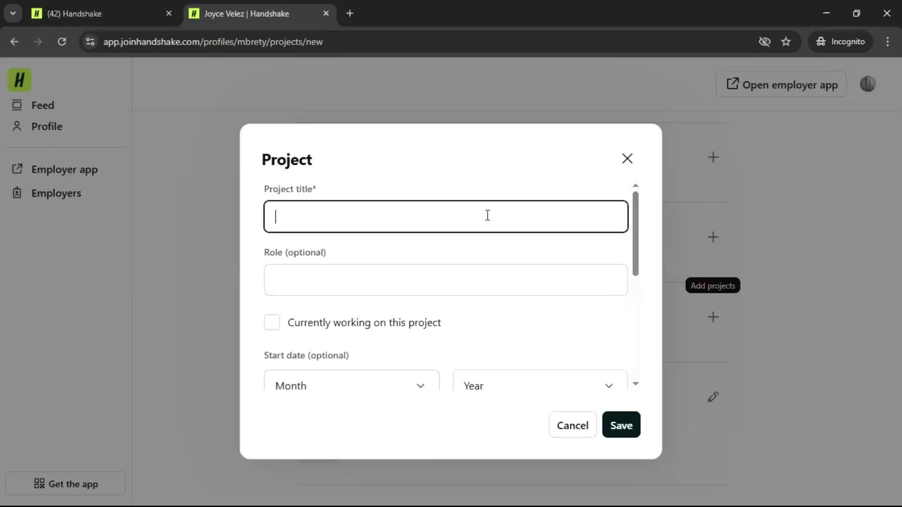Image resolution: width=902 pixels, height=507 pixels.
Task: Open Employers in the sidebar
Action: [56, 193]
